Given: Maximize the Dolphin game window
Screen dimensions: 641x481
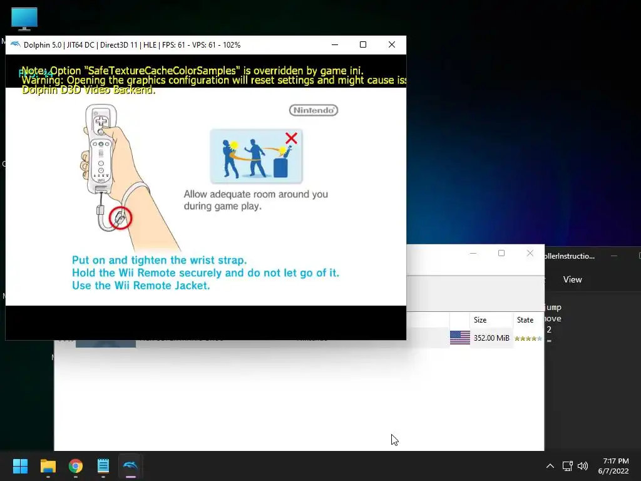Looking at the screenshot, I should coord(363,44).
